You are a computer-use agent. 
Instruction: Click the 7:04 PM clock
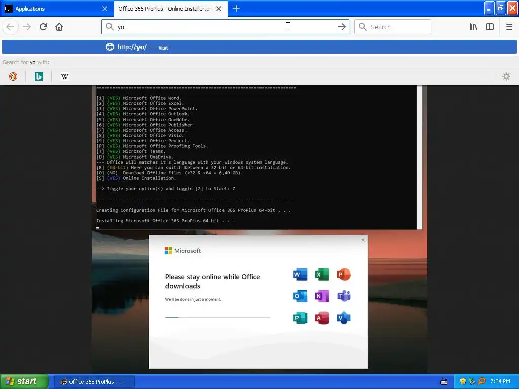point(500,381)
